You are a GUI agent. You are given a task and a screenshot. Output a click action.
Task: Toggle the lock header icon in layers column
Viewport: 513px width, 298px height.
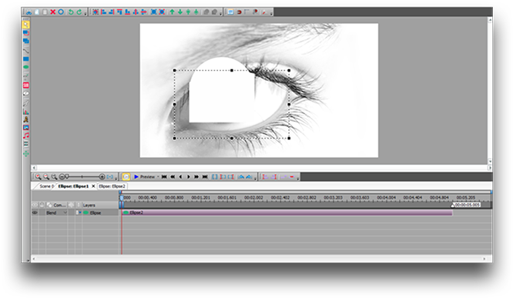click(42, 205)
